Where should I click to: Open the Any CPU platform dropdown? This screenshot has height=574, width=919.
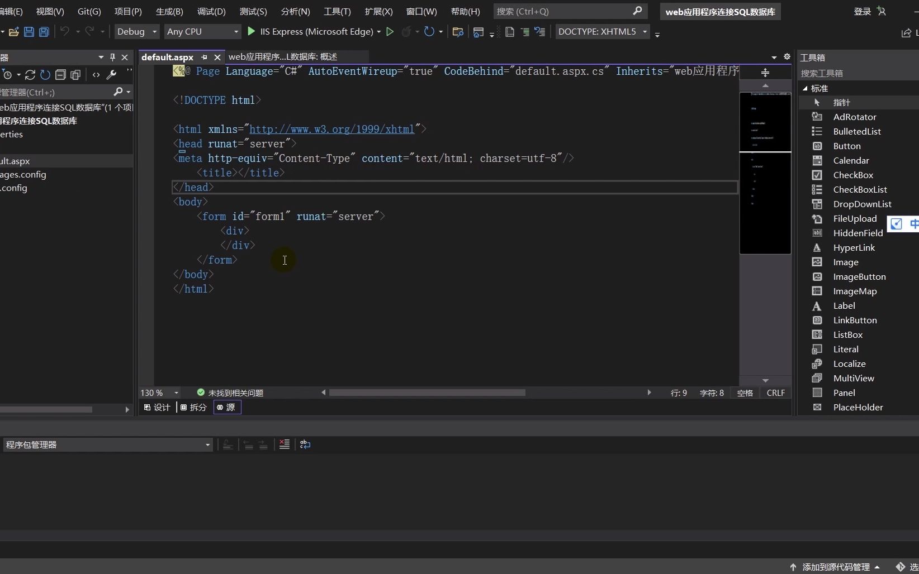coord(202,32)
